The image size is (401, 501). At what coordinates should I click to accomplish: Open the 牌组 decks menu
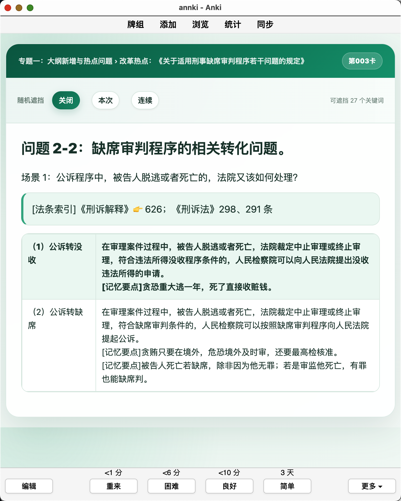pos(135,25)
